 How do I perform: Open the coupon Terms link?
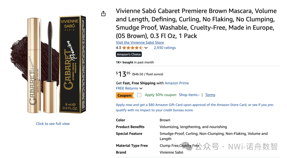[x=210, y=95]
